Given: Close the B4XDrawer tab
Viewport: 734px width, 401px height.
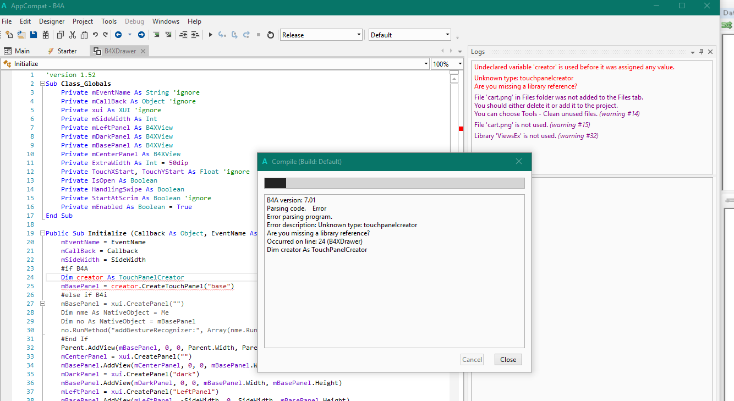Looking at the screenshot, I should [x=143, y=51].
